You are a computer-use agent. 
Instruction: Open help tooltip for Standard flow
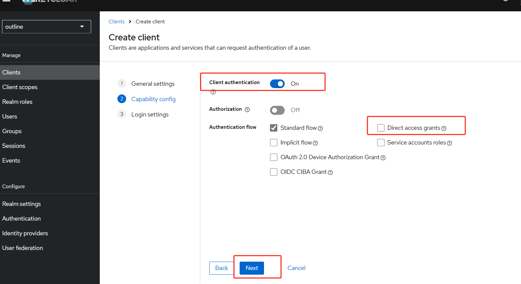point(320,128)
